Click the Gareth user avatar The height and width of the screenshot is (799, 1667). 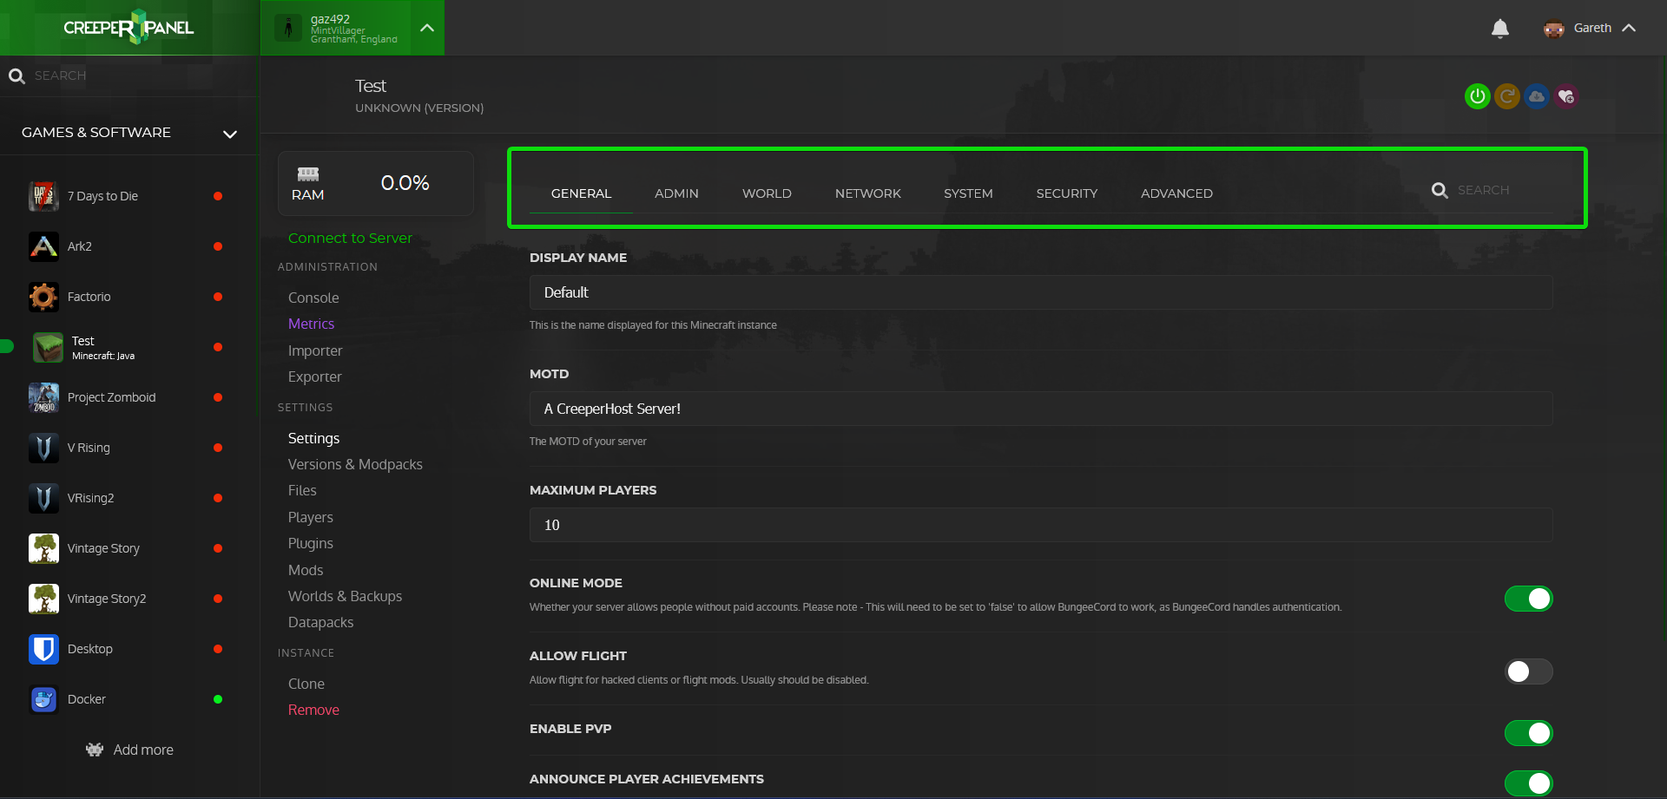(x=1553, y=29)
